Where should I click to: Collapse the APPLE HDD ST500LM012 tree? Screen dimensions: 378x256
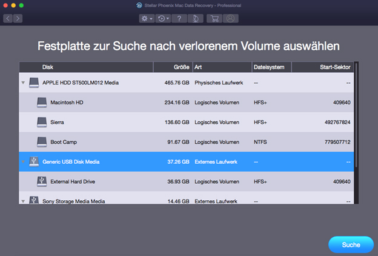coord(23,83)
